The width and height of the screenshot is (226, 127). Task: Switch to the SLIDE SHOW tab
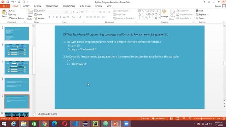pyautogui.click(x=85, y=6)
